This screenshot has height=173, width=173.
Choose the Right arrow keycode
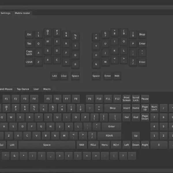(145, 145)
